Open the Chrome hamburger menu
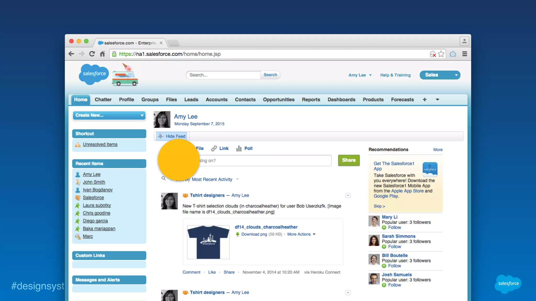Image resolution: width=536 pixels, height=301 pixels. coord(465,54)
